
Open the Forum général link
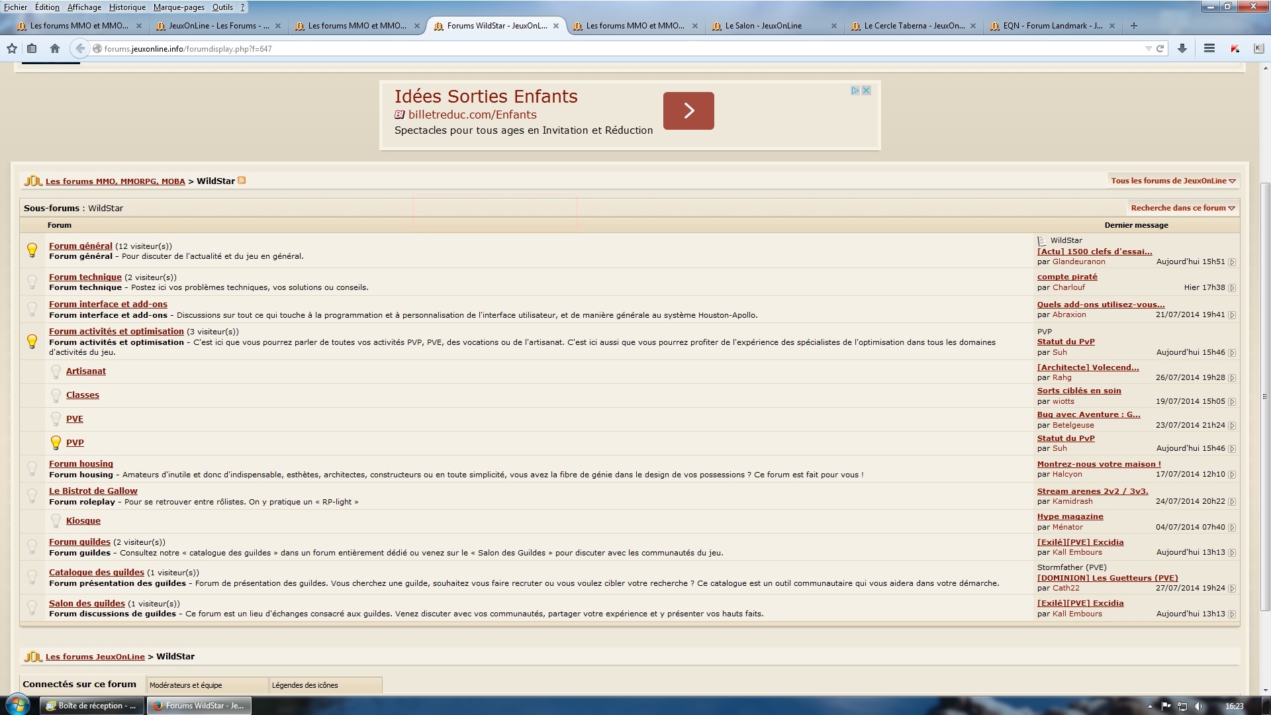pyautogui.click(x=81, y=246)
